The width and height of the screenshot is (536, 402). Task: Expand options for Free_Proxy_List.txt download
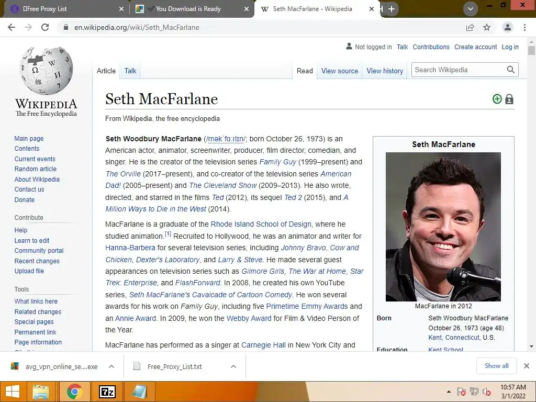pos(233,366)
